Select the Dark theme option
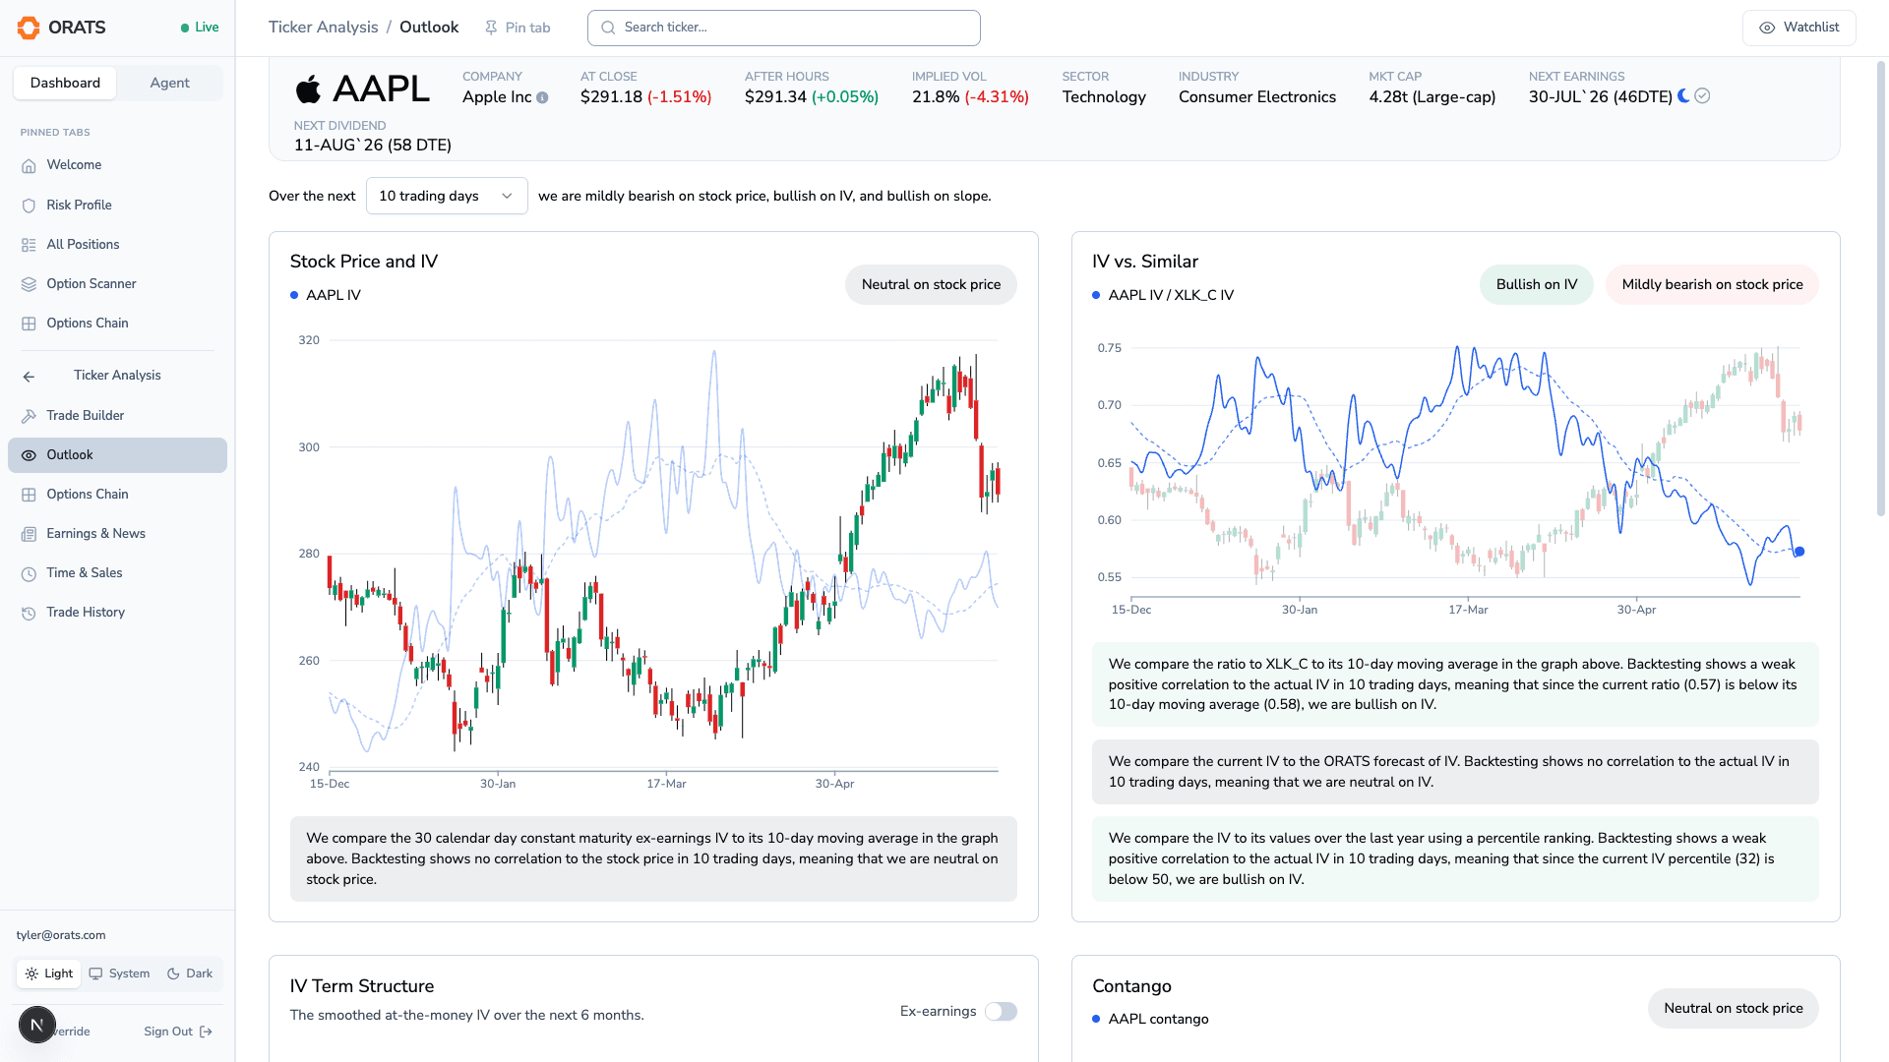 (x=190, y=973)
